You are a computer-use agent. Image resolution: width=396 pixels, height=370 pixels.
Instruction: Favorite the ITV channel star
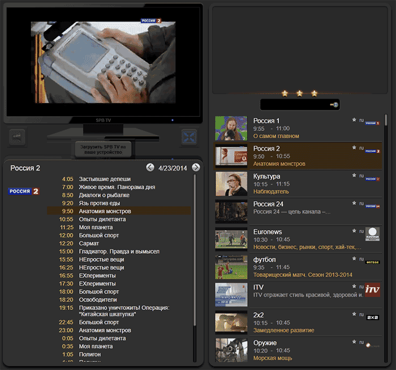[354, 286]
